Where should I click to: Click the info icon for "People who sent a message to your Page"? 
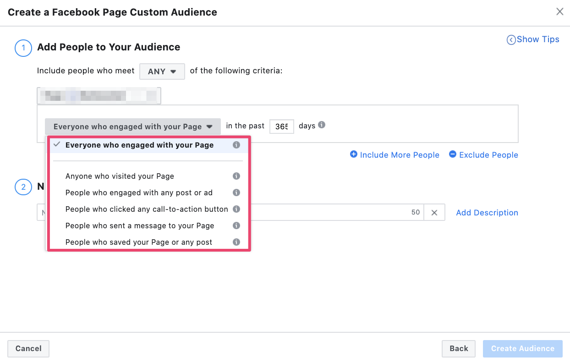tap(236, 225)
